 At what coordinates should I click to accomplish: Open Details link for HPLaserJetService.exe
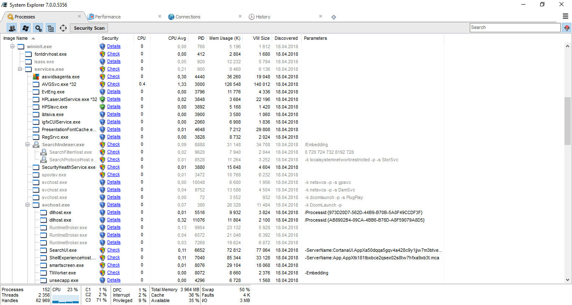tap(113, 99)
